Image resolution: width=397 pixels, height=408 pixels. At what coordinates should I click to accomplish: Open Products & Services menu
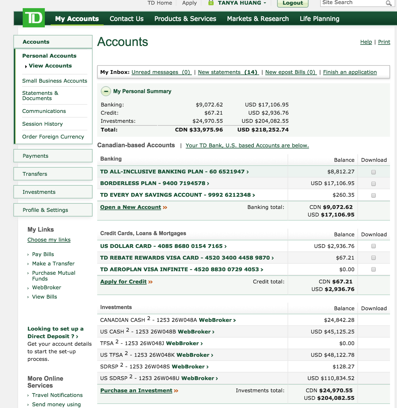(x=185, y=19)
